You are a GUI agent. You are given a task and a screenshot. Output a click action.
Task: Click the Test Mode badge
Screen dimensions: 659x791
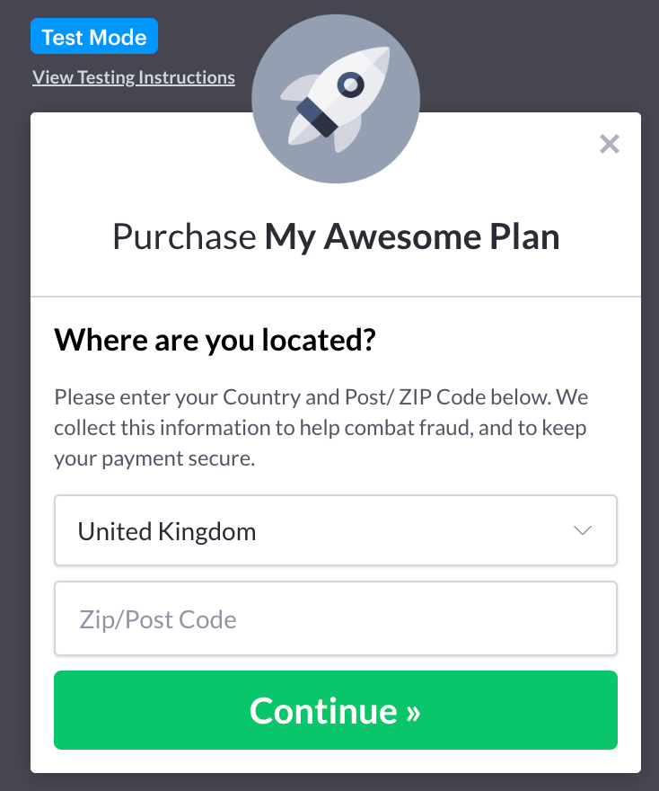[94, 36]
